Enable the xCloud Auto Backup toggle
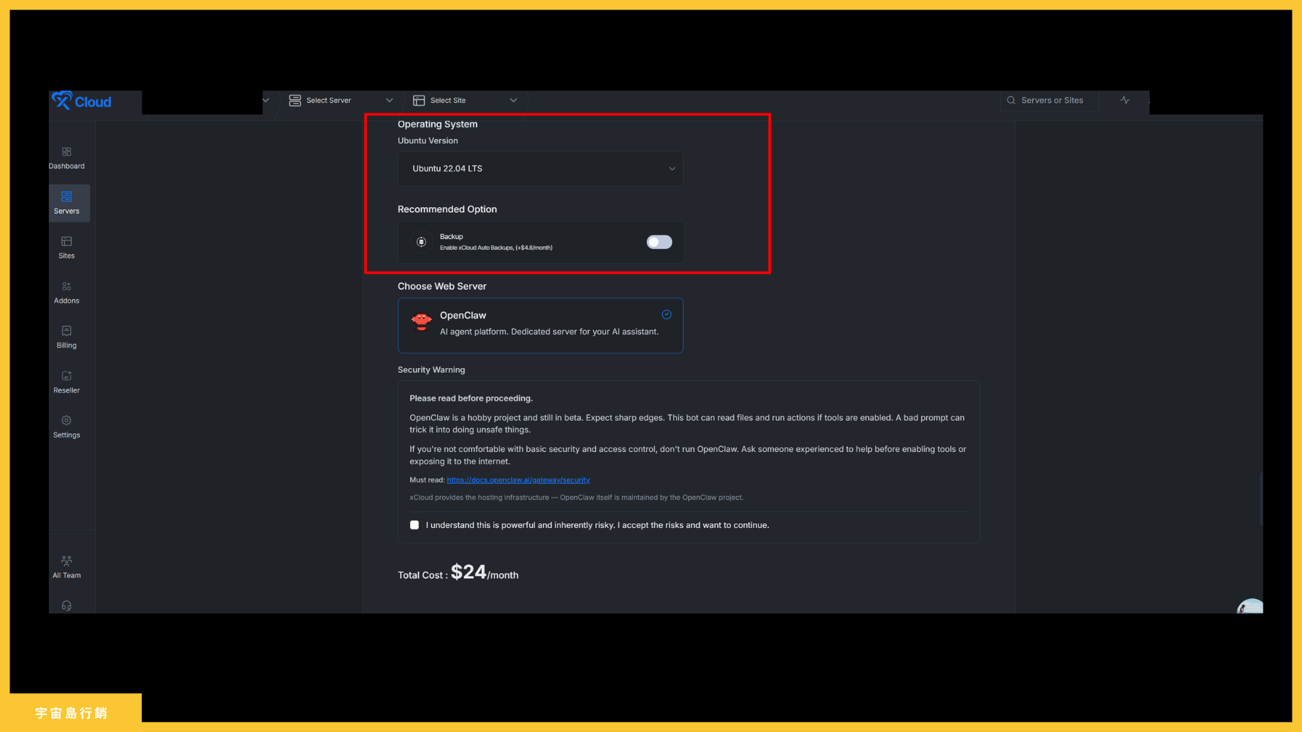1302x732 pixels. [659, 242]
